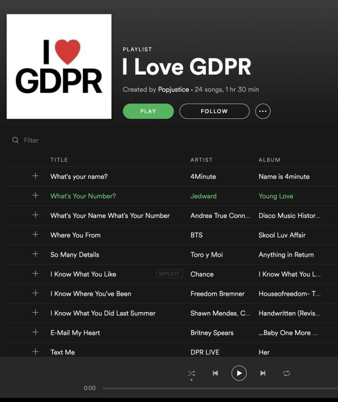Select "What's Your Name What's Your Number" track
Screen dimensions: 338x402
click(110, 216)
